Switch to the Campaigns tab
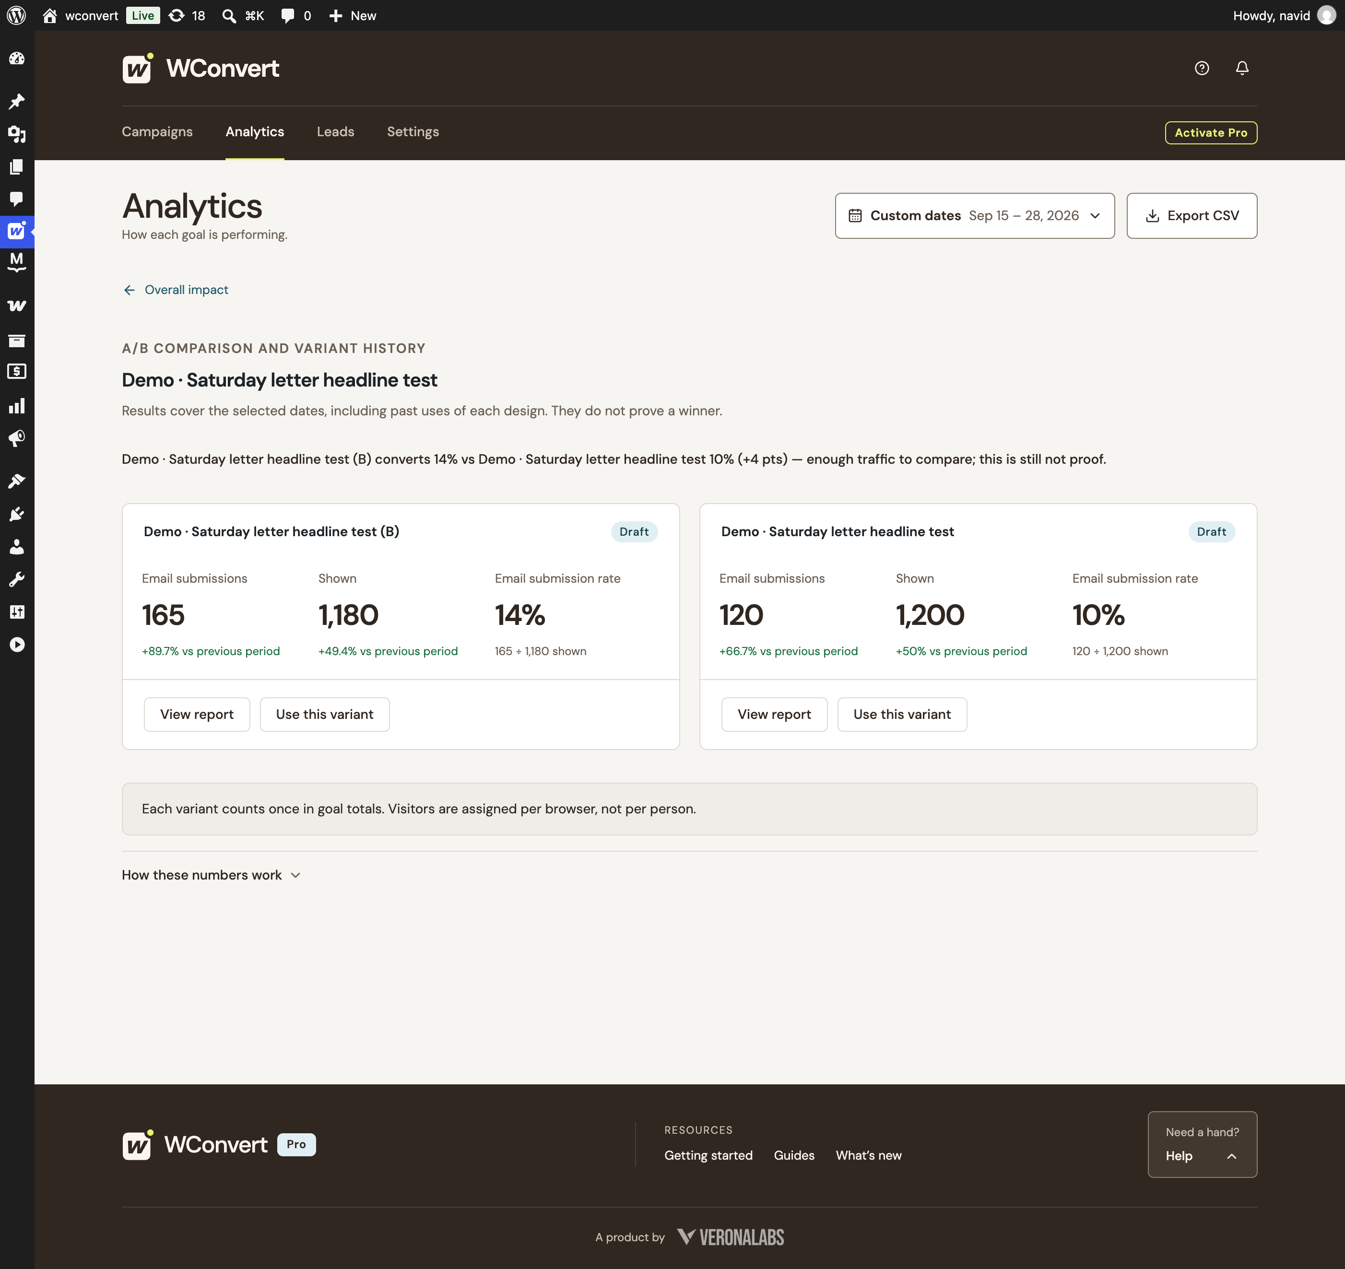This screenshot has height=1269, width=1345. [157, 132]
